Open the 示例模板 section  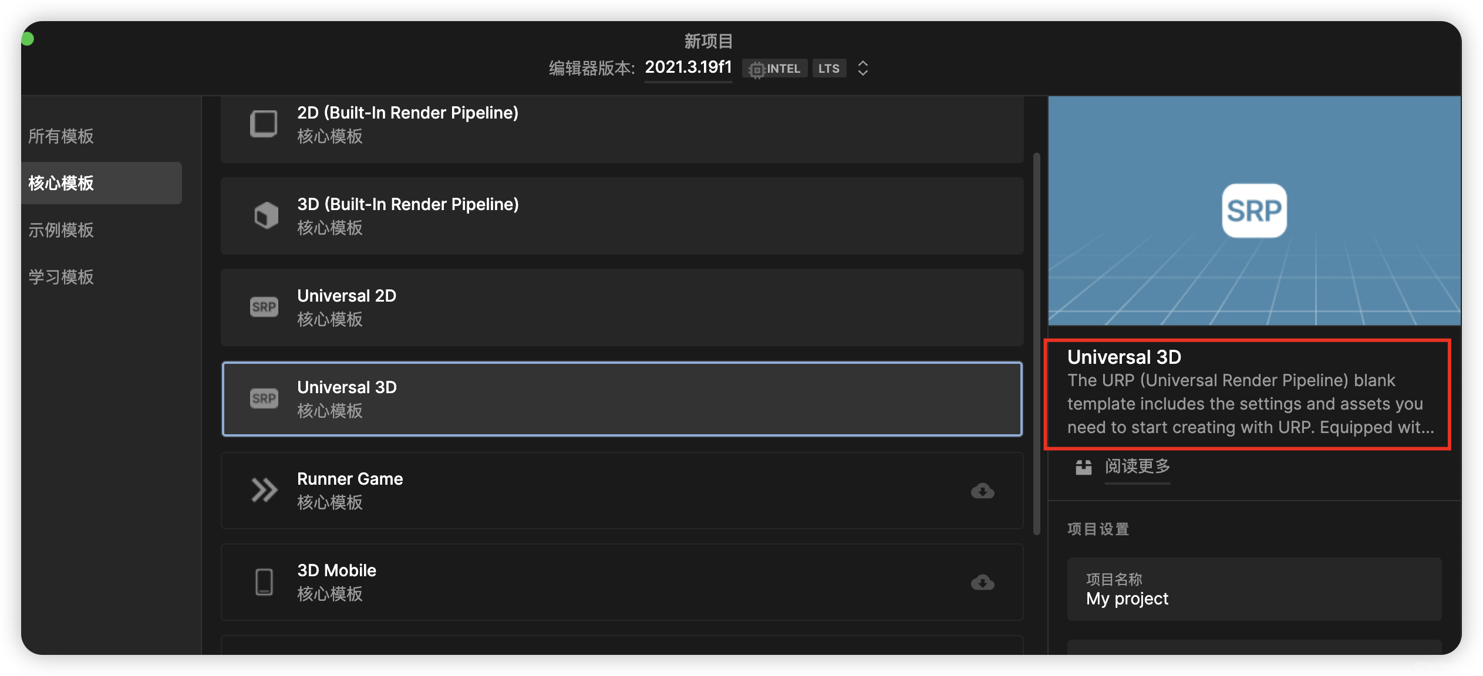coord(61,230)
